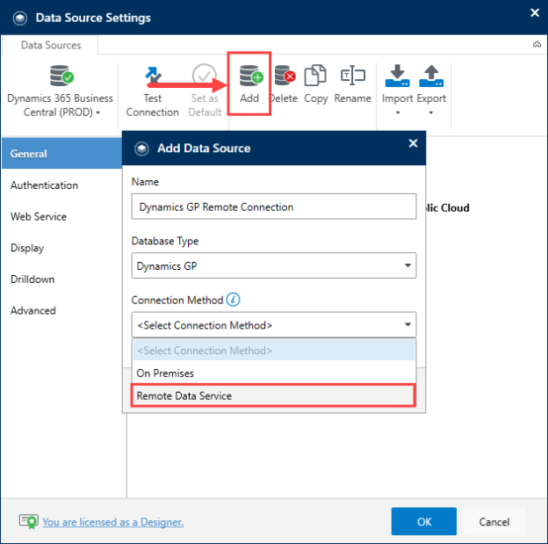The height and width of the screenshot is (544, 548).
Task: Expand the Export dropdown arrow
Action: 431,112
